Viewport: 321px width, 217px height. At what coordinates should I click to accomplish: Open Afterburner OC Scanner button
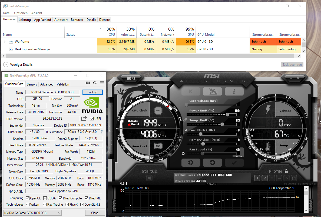131,78
